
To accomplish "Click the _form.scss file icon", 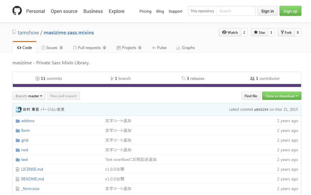I will click(18, 189).
